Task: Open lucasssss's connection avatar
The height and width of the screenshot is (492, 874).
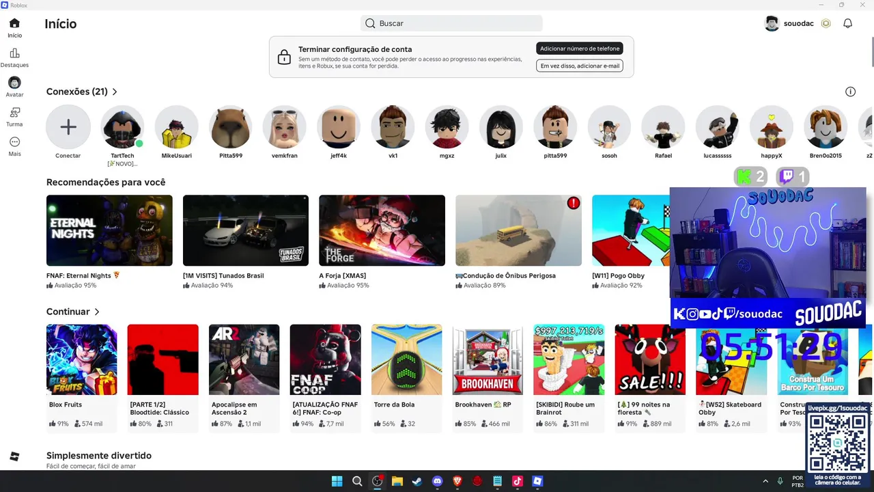Action: 717,127
